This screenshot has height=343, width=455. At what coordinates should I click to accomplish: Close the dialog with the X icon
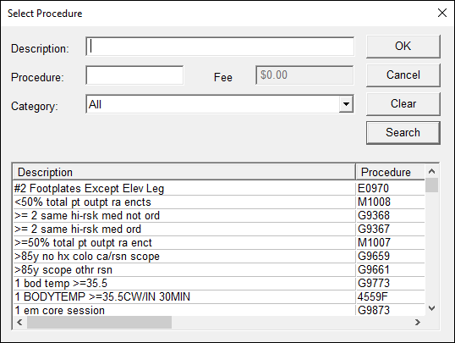tap(442, 13)
